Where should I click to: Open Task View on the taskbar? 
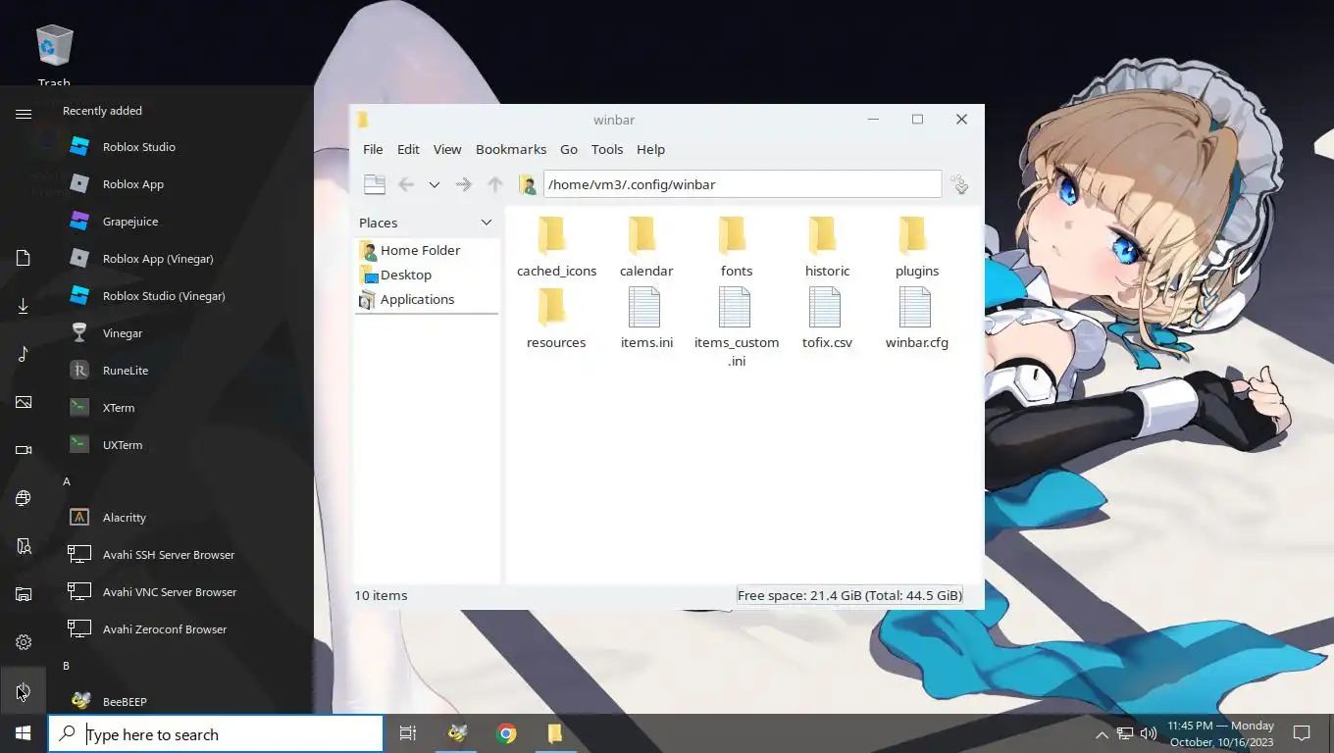point(408,733)
